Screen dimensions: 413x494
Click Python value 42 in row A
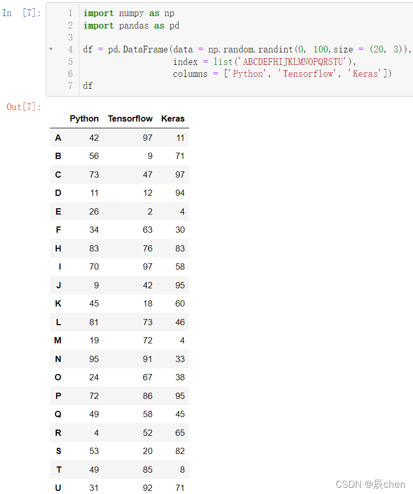(94, 138)
